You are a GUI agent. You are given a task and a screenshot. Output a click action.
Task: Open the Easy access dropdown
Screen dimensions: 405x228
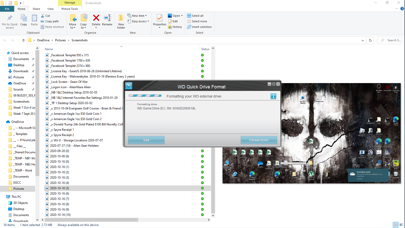point(138,21)
